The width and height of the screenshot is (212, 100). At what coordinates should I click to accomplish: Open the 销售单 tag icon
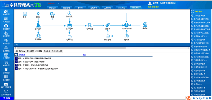click(x=108, y=25)
